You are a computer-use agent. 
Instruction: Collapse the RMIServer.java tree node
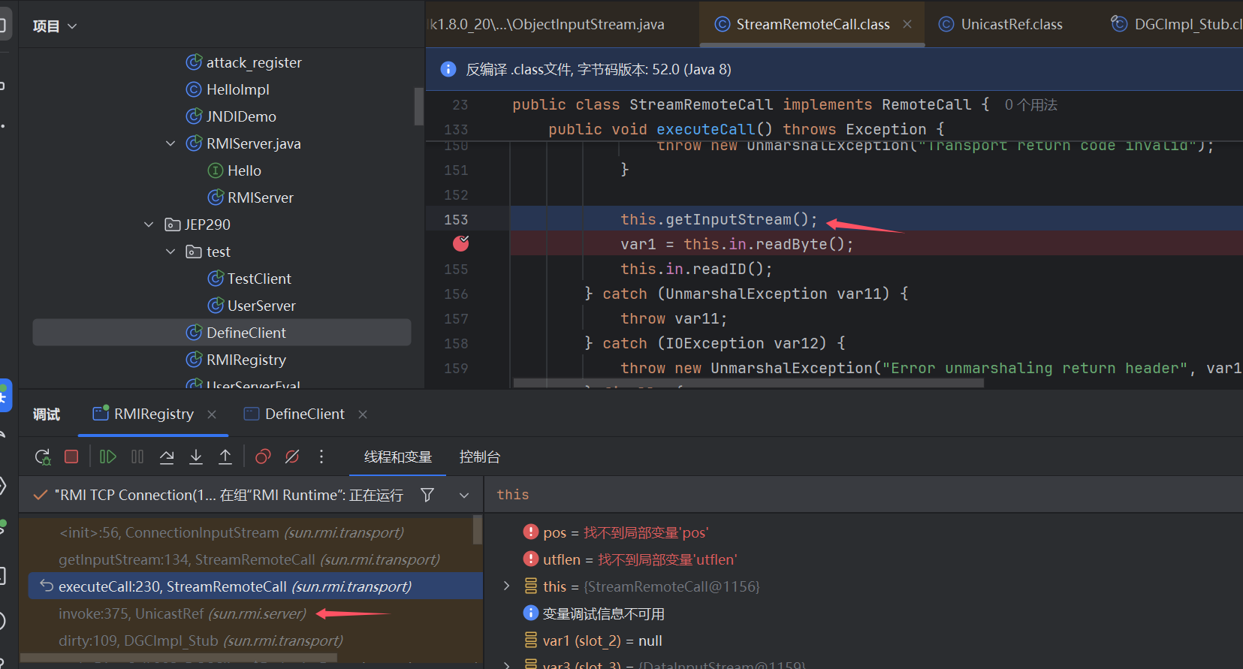coord(170,143)
